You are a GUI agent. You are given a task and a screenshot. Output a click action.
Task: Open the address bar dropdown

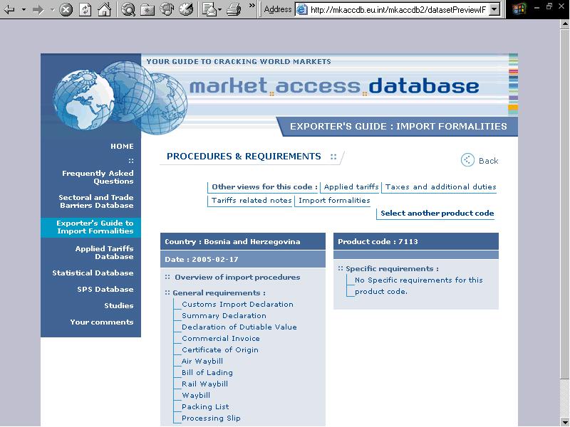(x=494, y=10)
